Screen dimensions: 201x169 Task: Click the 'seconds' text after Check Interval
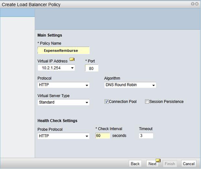click(119, 135)
